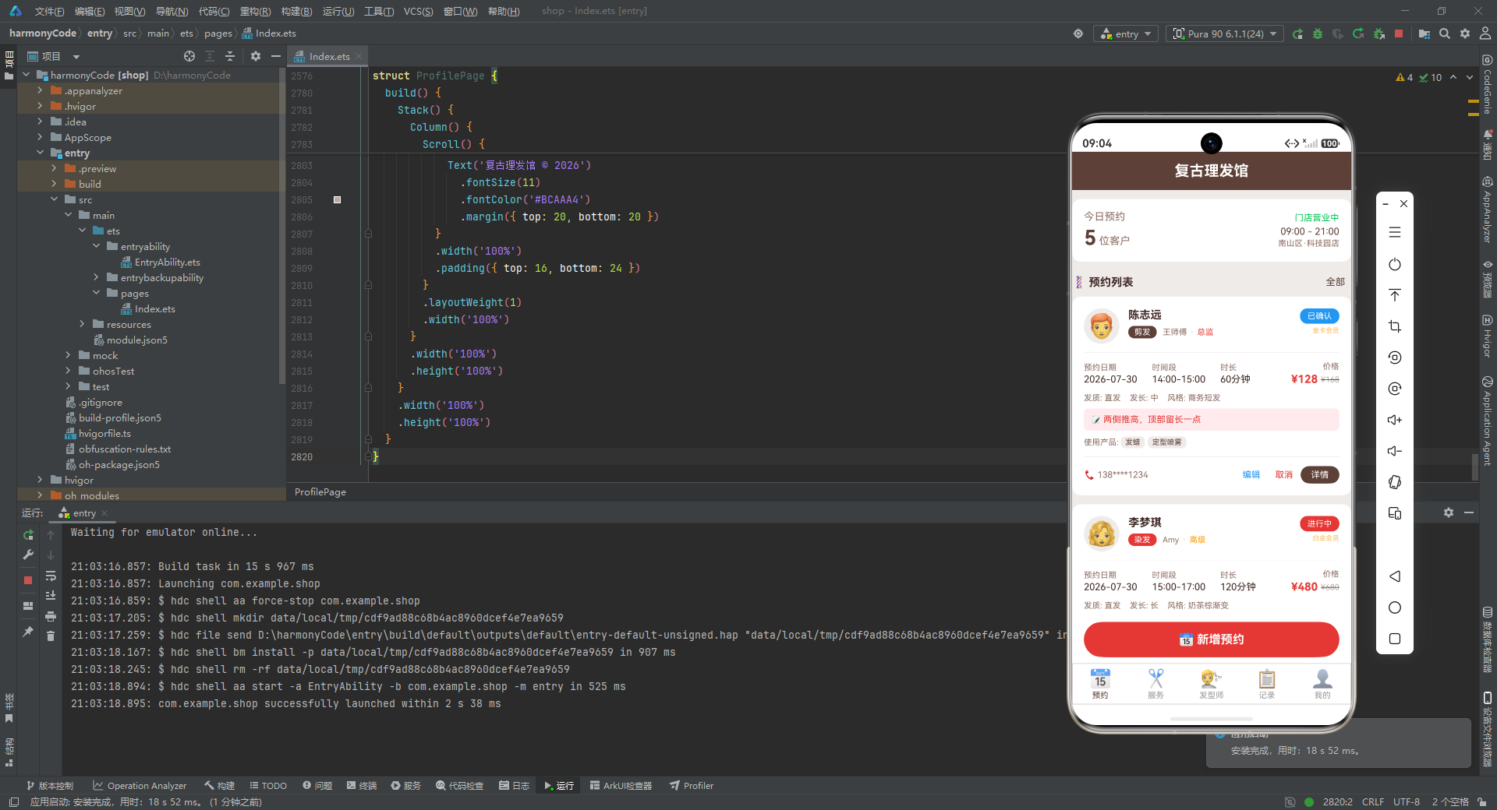Click the emulator Home circle button
Image resolution: width=1497 pixels, height=810 pixels.
click(x=1395, y=607)
